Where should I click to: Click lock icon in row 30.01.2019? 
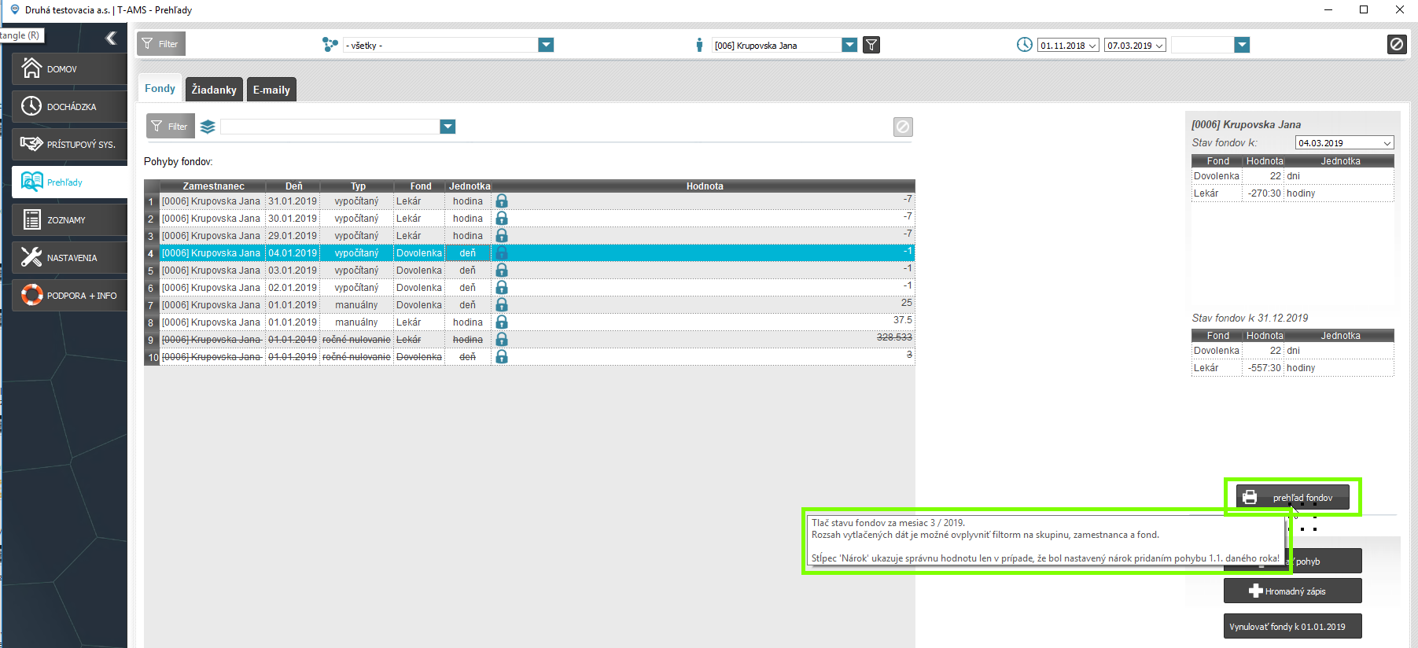(502, 219)
